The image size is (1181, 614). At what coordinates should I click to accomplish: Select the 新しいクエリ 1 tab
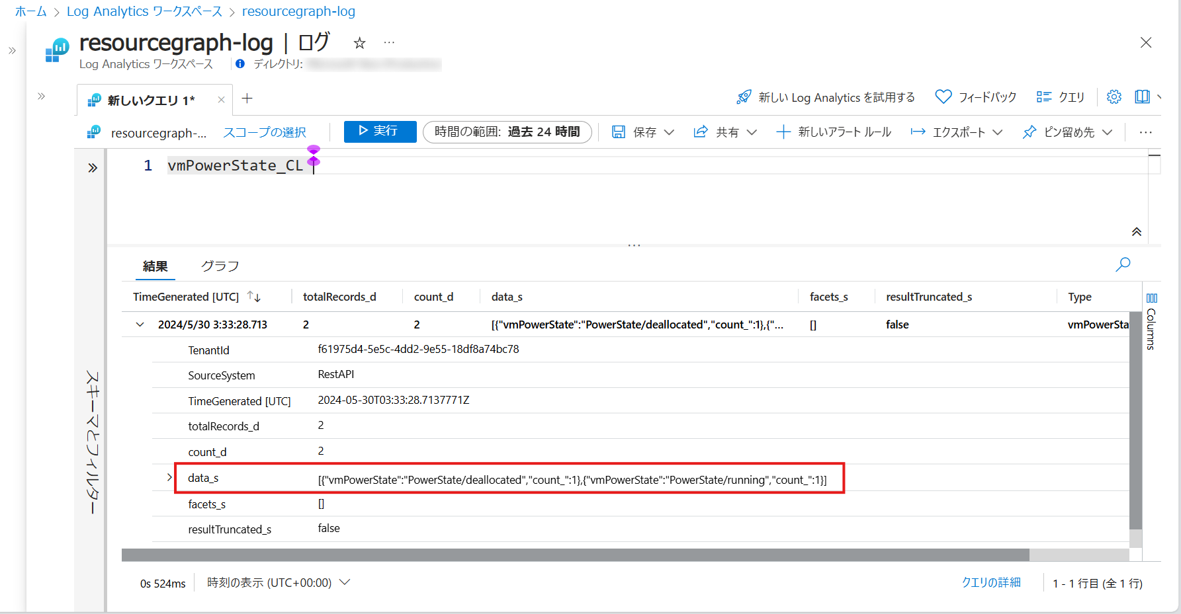point(151,100)
